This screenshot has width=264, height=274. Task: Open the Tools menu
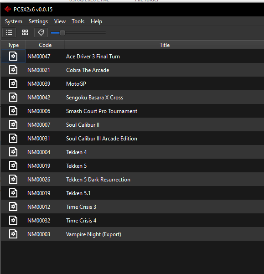[x=78, y=21]
